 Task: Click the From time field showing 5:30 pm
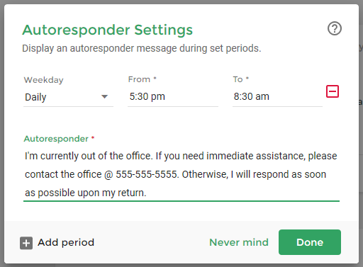tap(173, 97)
